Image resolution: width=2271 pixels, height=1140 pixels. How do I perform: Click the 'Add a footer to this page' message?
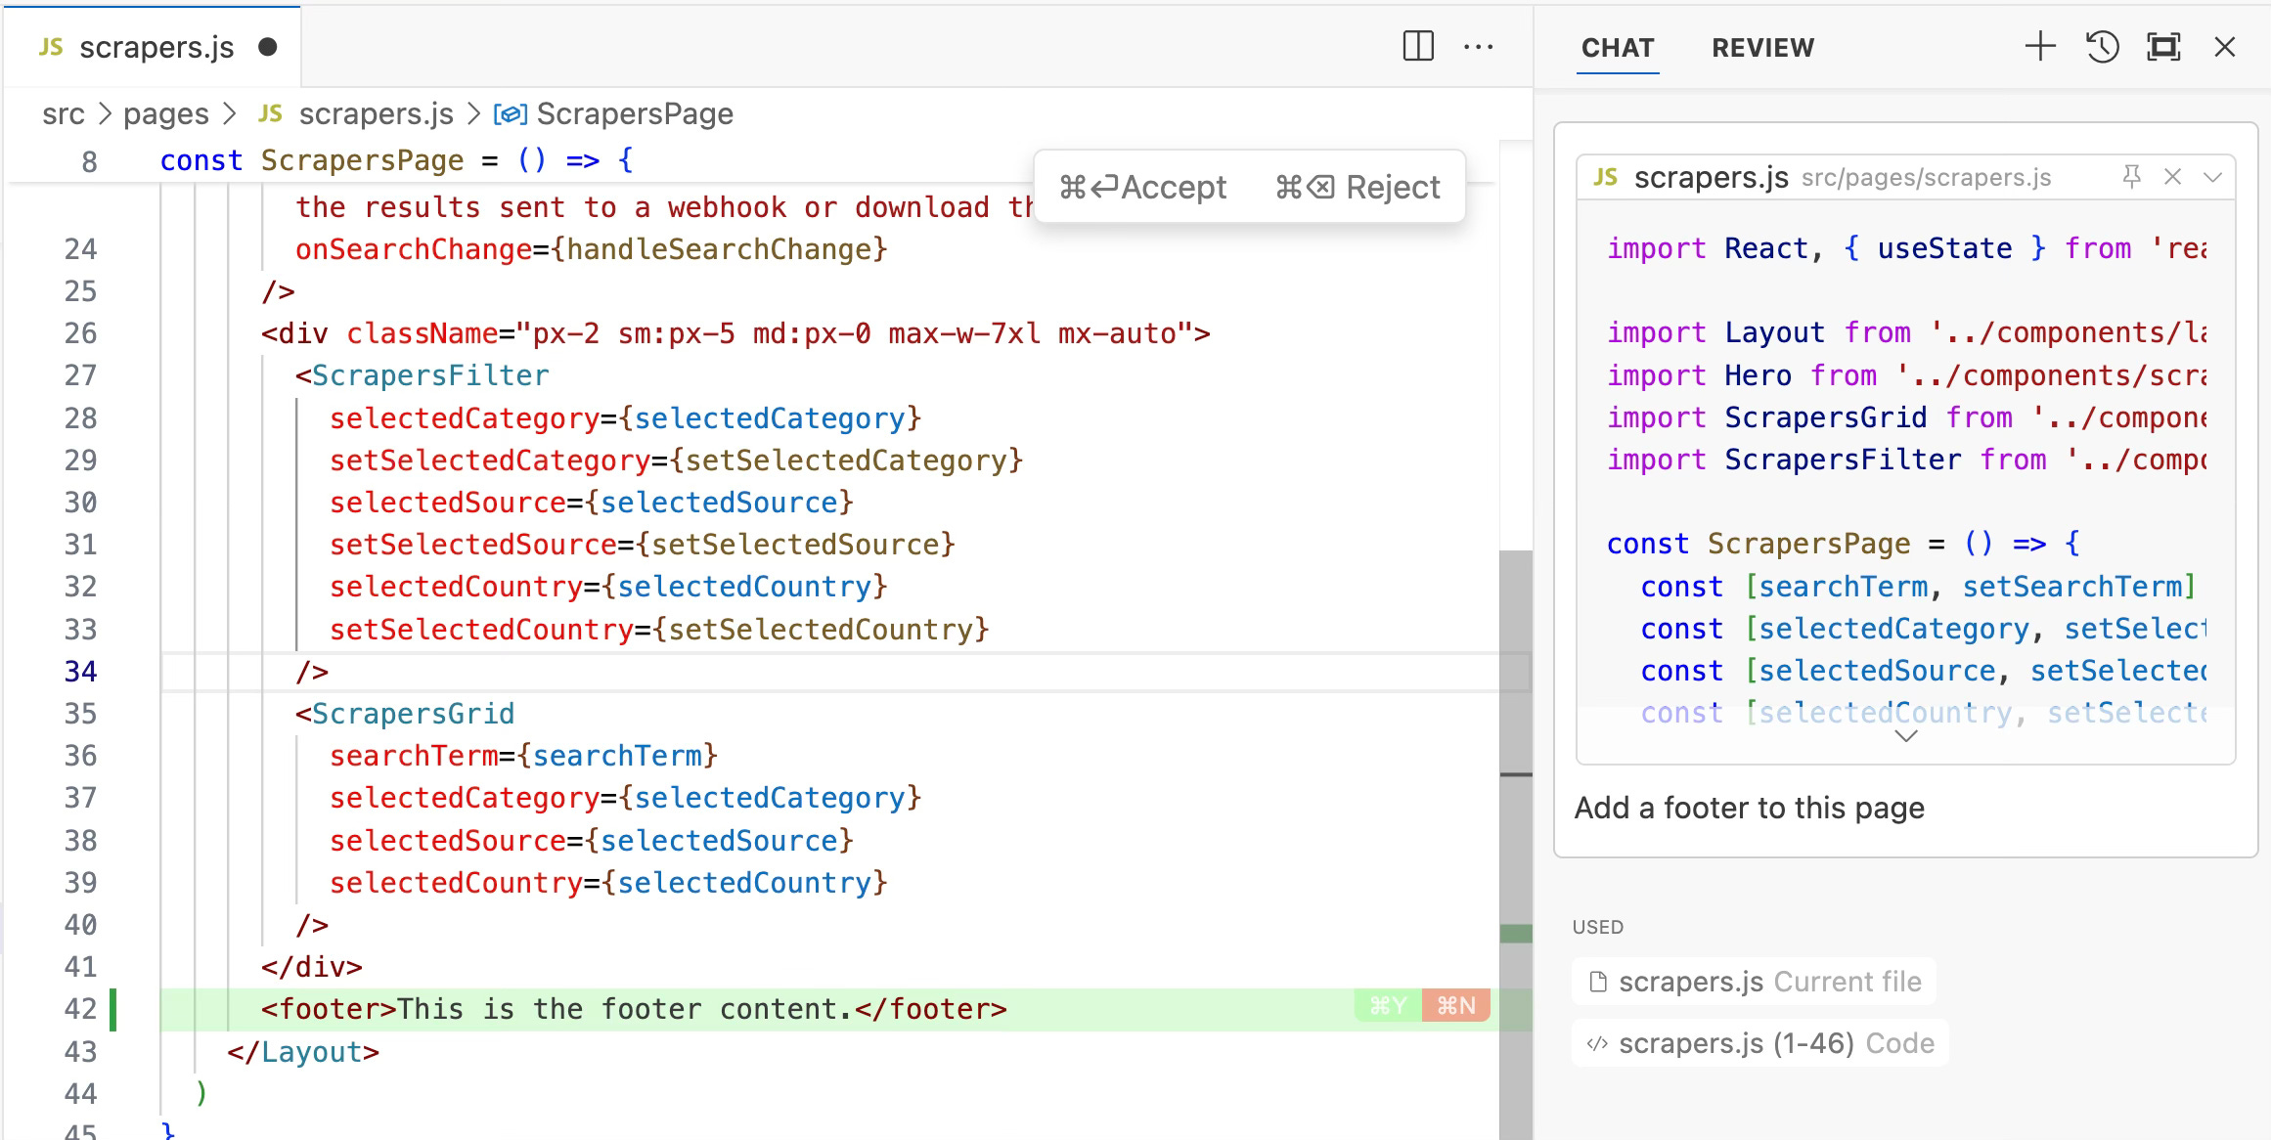[x=1749, y=809]
